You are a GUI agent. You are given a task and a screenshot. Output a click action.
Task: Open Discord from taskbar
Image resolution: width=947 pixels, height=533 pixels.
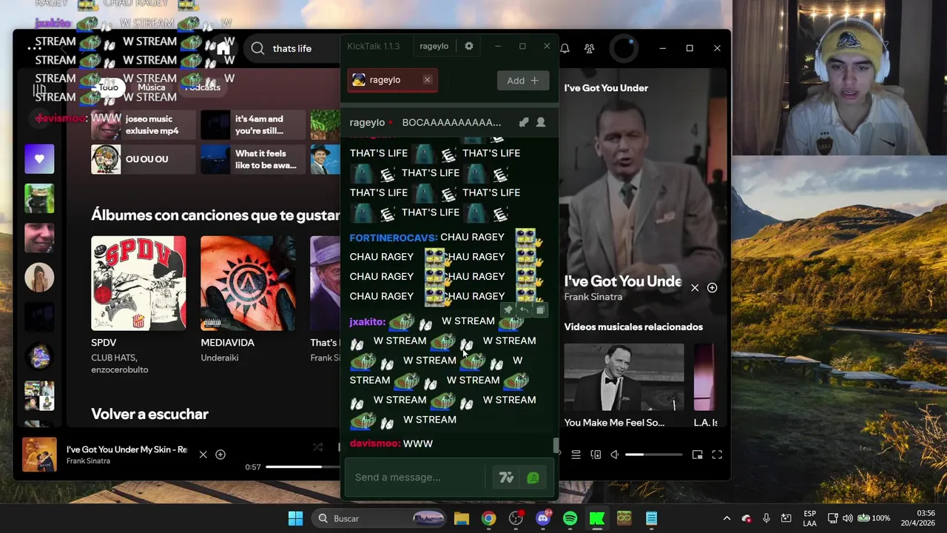(543, 518)
